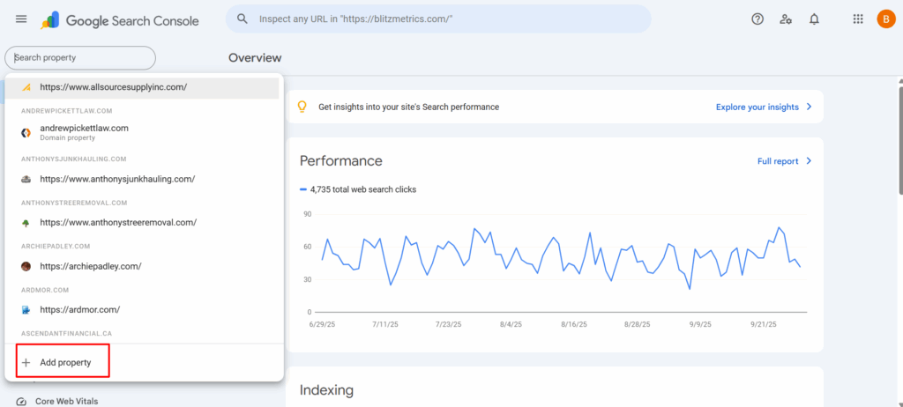Select property https://www.anthonysjunkhauling.com/
This screenshot has height=407, width=903.
coord(144,179)
